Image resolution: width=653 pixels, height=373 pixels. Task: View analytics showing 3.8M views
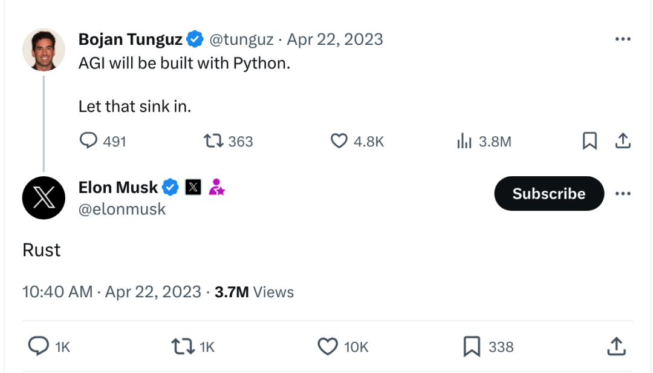click(464, 141)
